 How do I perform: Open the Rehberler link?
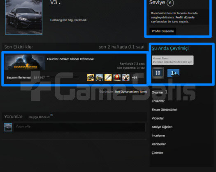tap(158, 144)
